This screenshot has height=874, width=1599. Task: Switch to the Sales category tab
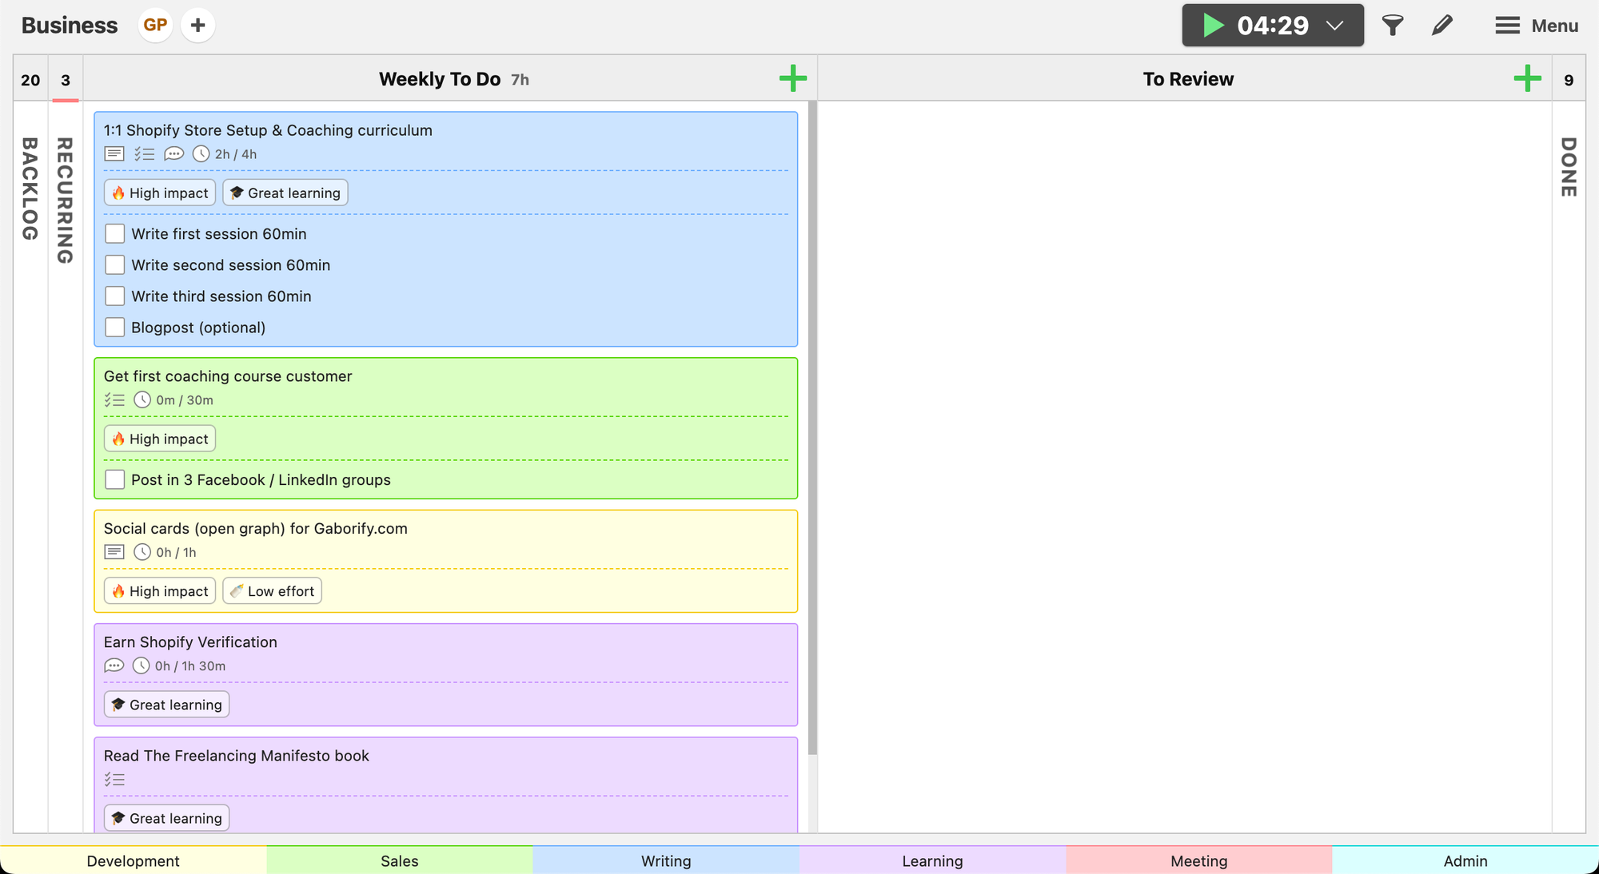[x=399, y=860]
